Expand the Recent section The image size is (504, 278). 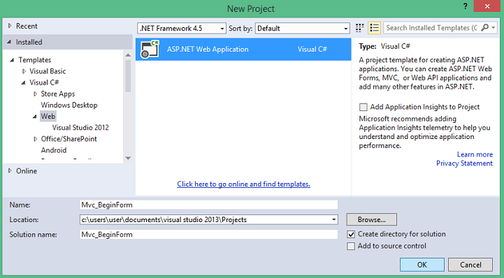coord(10,26)
